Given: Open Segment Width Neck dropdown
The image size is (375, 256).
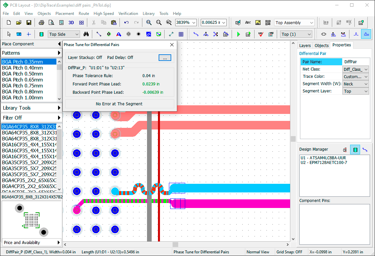Looking at the screenshot, I should (x=356, y=84).
